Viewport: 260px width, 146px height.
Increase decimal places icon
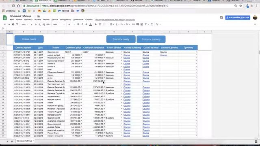click(x=44, y=24)
